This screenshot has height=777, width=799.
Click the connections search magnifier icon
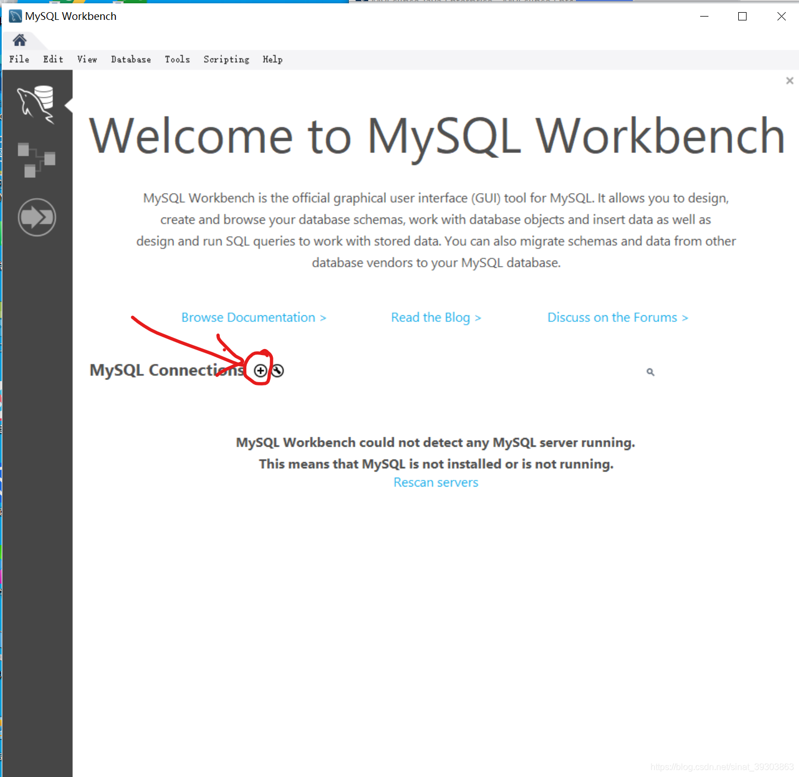click(650, 372)
